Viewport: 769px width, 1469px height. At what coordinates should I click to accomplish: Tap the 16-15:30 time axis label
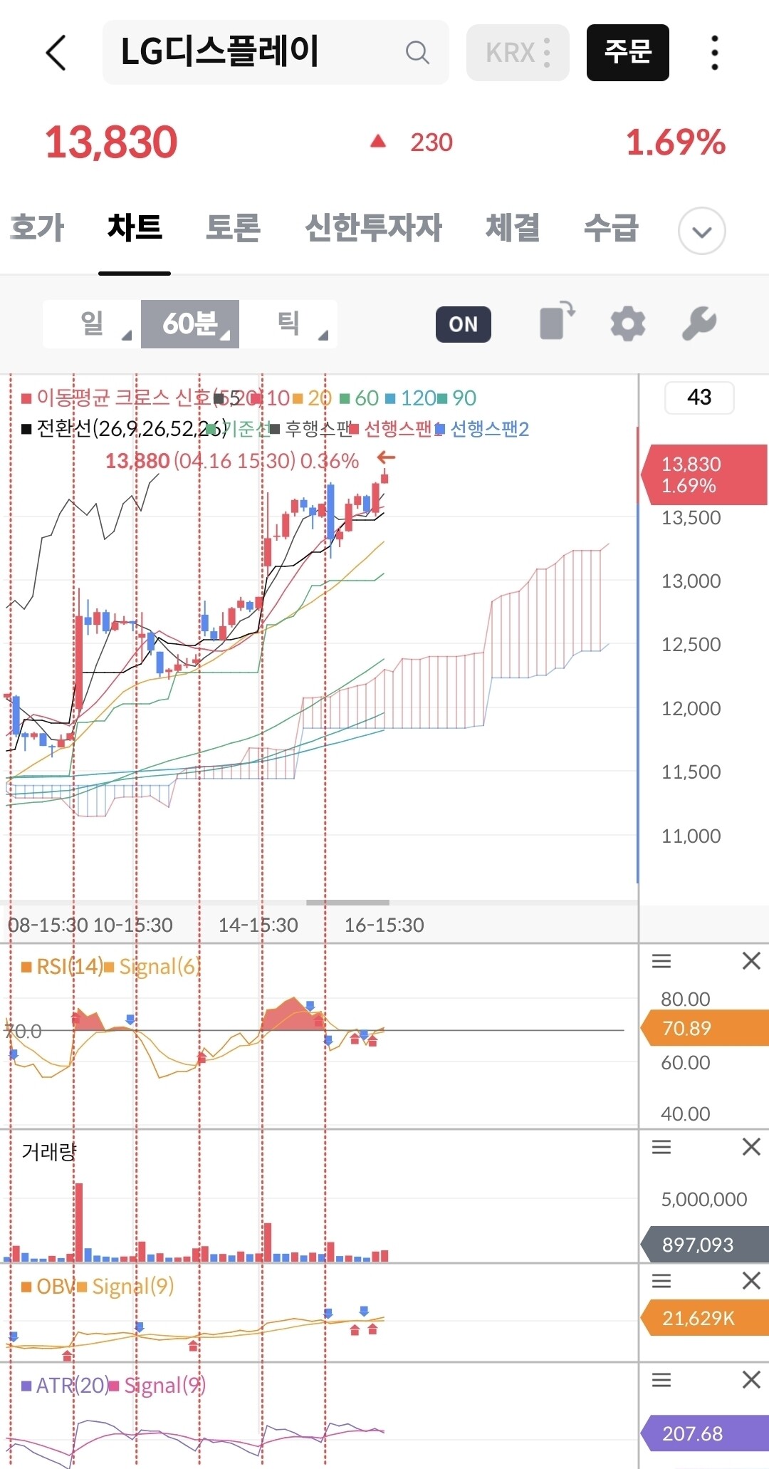click(384, 925)
